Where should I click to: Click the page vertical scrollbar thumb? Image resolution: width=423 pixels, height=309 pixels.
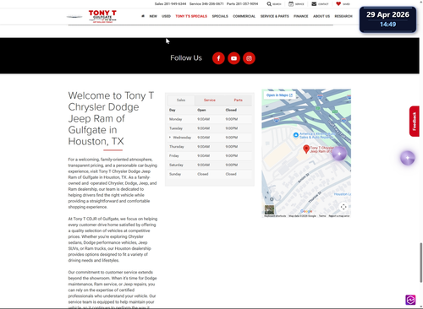click(x=420, y=263)
